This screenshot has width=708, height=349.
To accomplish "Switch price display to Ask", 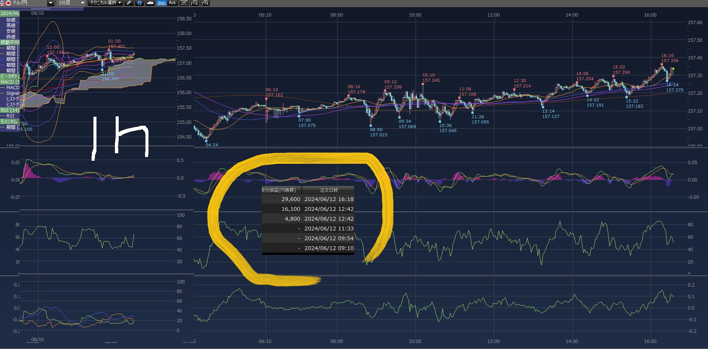I will point(172,3).
